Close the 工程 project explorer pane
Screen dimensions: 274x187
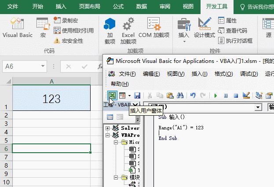(x=135, y=105)
